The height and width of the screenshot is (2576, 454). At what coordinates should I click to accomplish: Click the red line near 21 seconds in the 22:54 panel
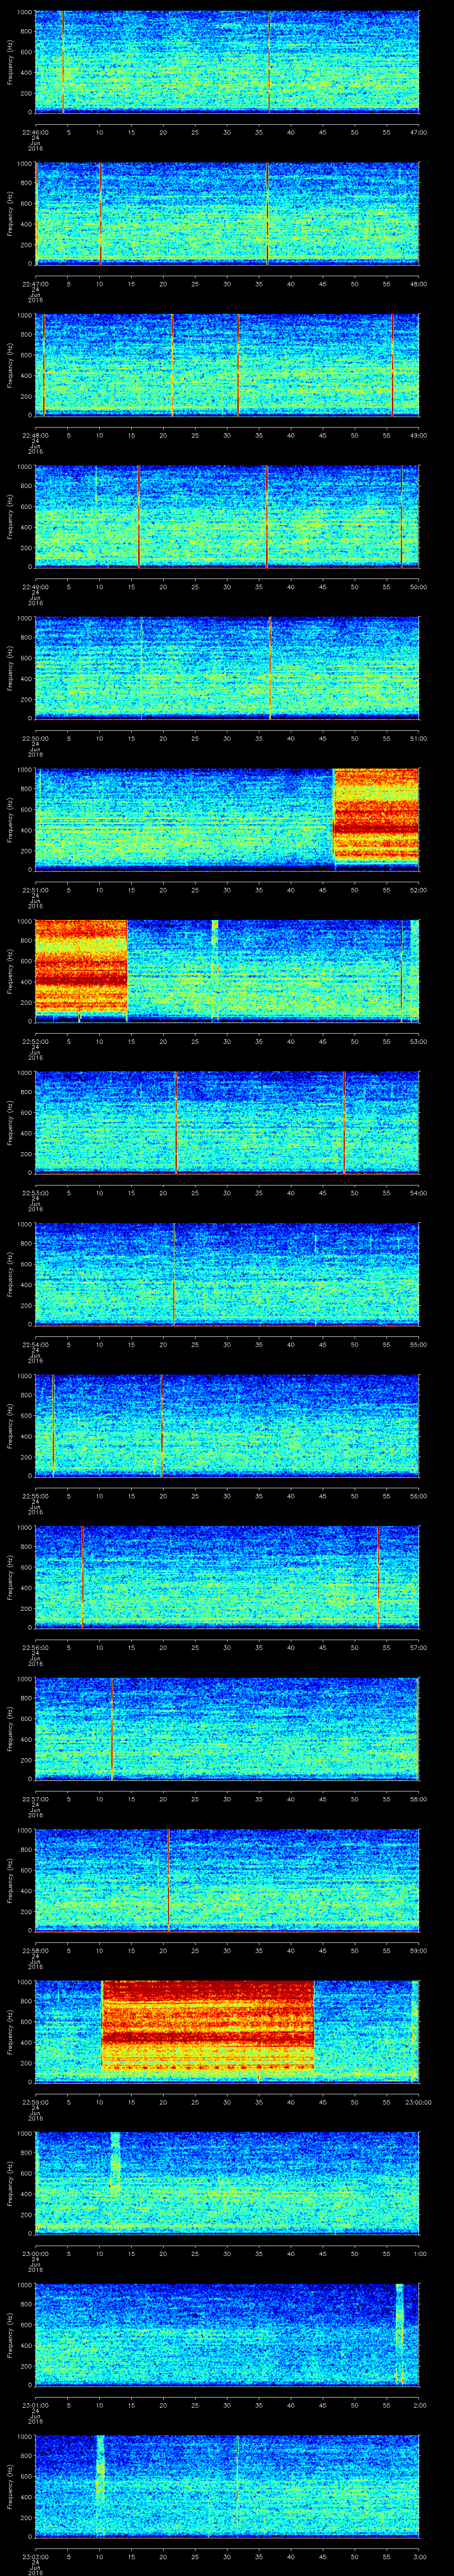point(174,1273)
